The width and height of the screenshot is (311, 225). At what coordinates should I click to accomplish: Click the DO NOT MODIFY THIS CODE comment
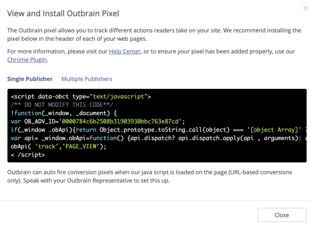pyautogui.click(x=62, y=105)
